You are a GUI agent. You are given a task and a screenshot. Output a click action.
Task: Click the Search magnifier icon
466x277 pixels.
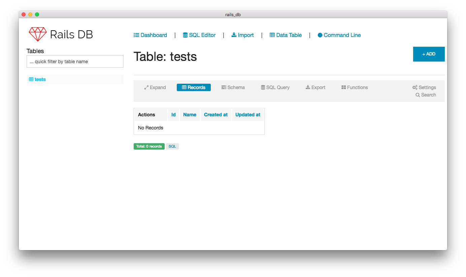(x=418, y=95)
